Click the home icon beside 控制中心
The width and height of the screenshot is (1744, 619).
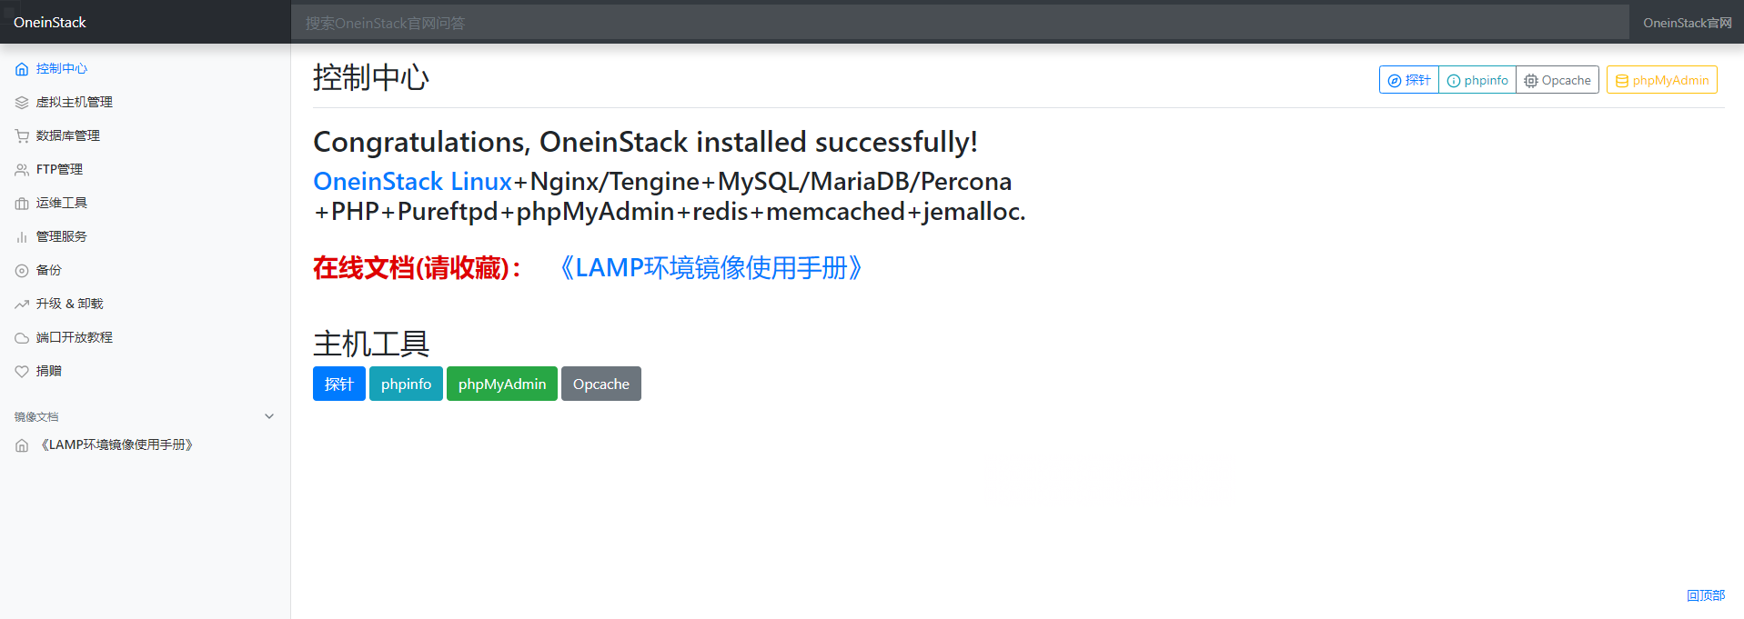[x=22, y=69]
